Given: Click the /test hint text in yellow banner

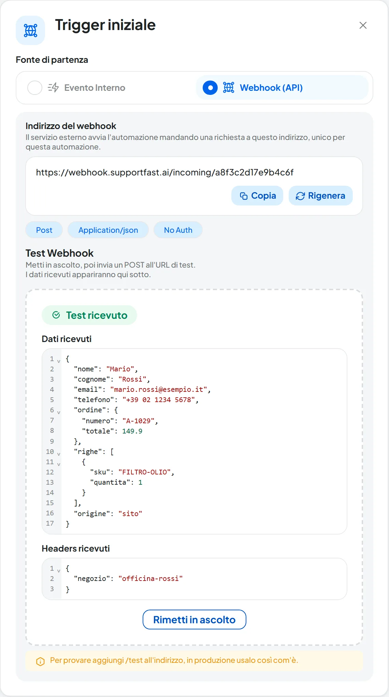Looking at the screenshot, I should [x=174, y=660].
